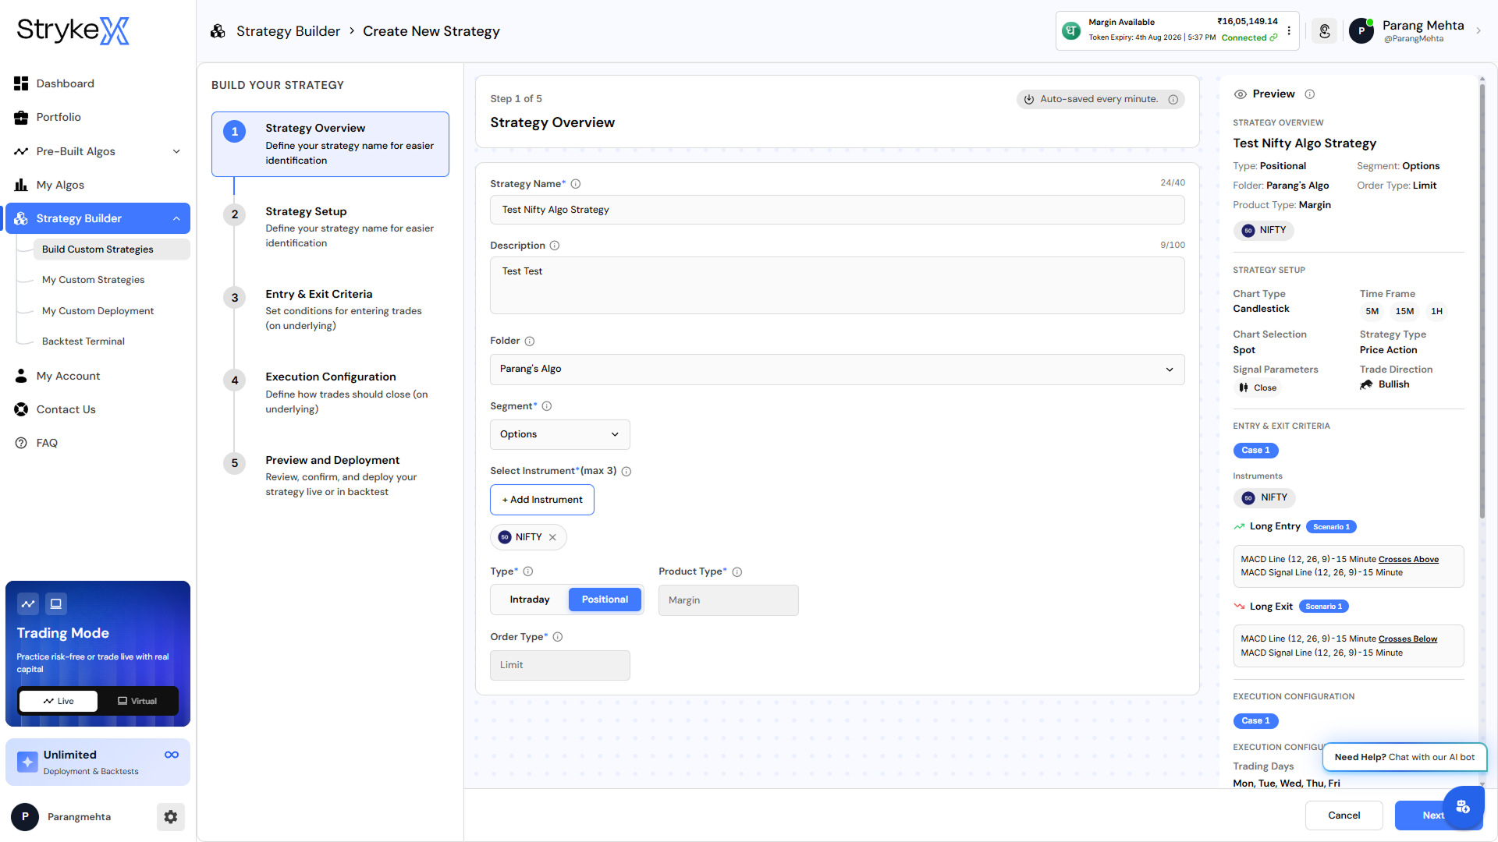Screen dimensions: 1498x842
Task: Open My Custom Strategies submenu item
Action: [x=93, y=280]
